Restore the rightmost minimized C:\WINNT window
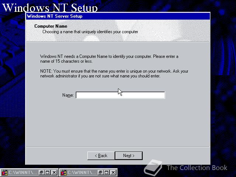Viewport: 236px width, 177px height. [100, 173]
